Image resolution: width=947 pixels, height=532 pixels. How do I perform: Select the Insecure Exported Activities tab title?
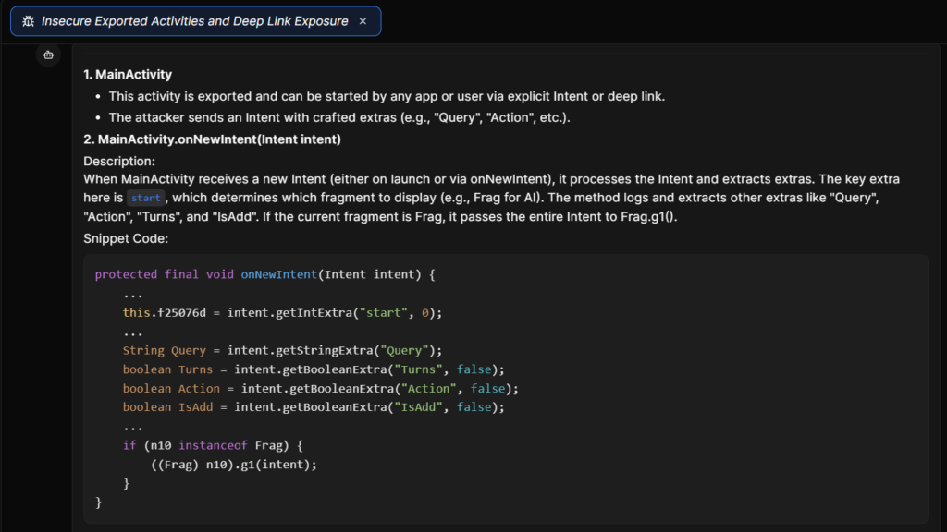(194, 21)
